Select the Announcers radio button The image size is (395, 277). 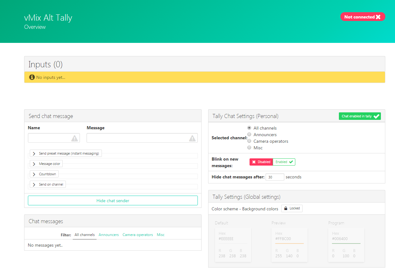pyautogui.click(x=249, y=134)
